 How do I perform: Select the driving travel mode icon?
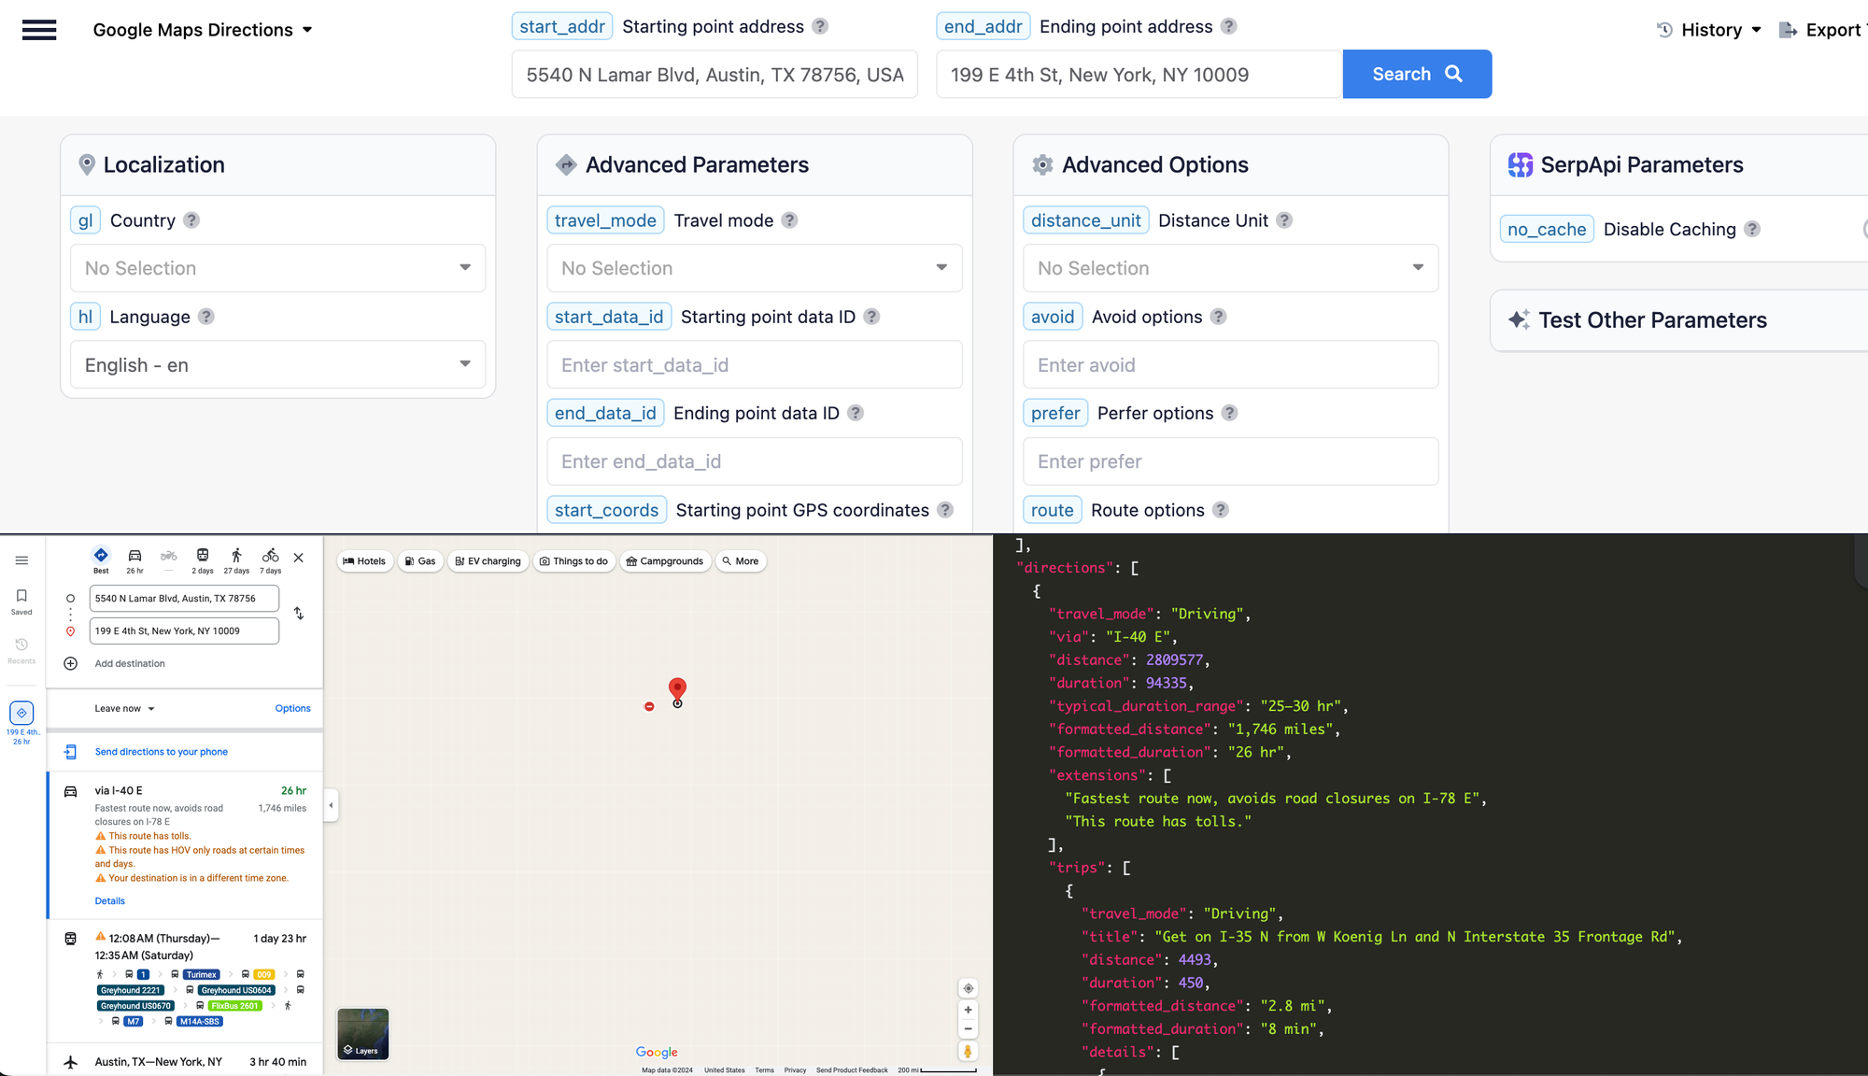pos(134,556)
